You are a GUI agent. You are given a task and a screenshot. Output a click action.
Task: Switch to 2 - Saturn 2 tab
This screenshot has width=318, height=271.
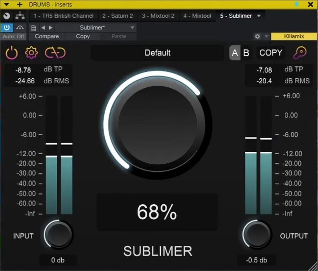[x=118, y=16]
